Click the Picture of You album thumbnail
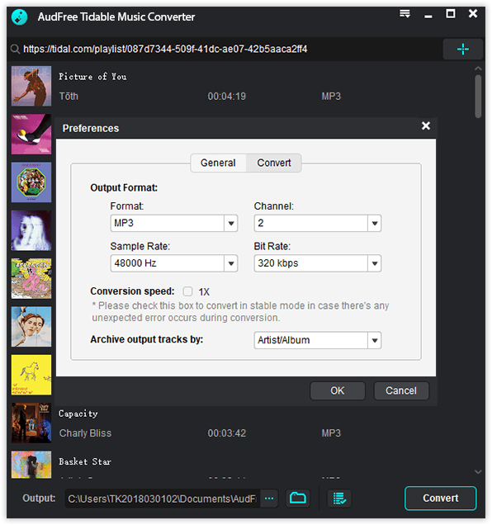The height and width of the screenshot is (525, 492). (31, 86)
